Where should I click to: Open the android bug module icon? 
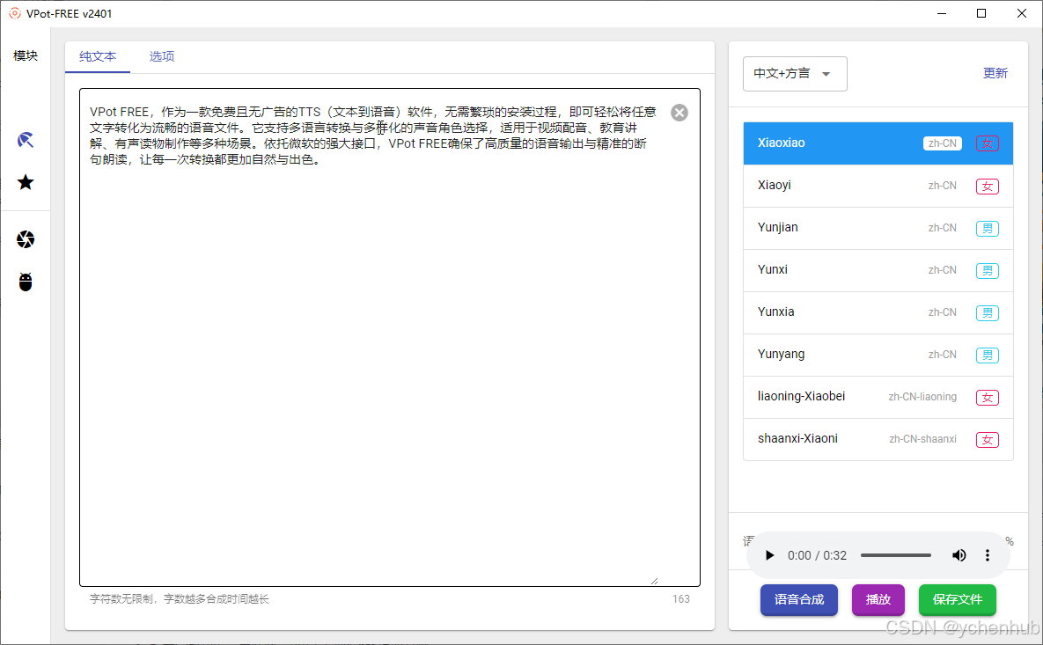pyautogui.click(x=26, y=282)
